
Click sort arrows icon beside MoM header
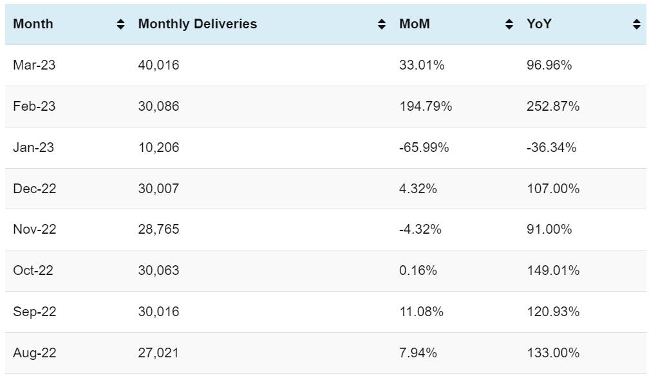coord(509,24)
